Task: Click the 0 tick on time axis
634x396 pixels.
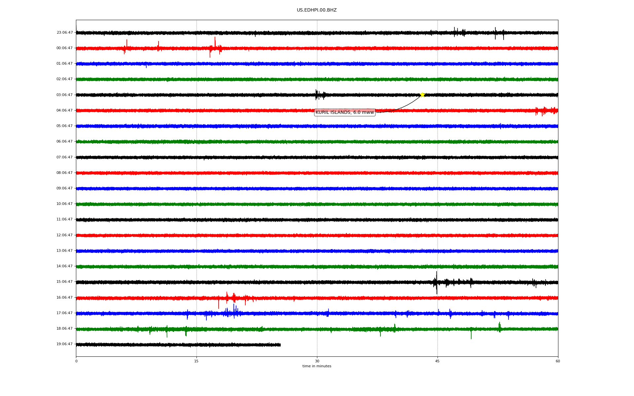Action: coord(76,361)
